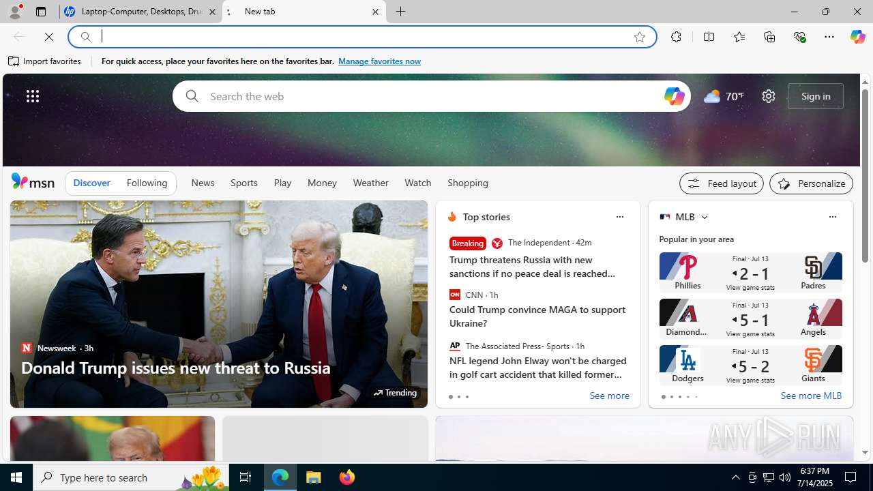This screenshot has height=491, width=873.
Task: Open Microsoft Edge from taskbar
Action: point(280,477)
